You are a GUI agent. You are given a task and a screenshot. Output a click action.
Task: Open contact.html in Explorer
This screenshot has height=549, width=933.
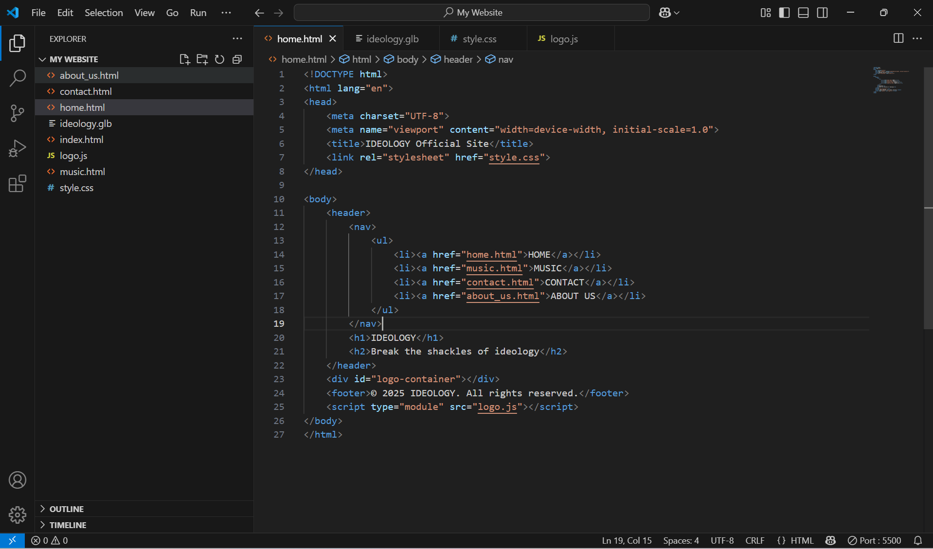coord(144,91)
